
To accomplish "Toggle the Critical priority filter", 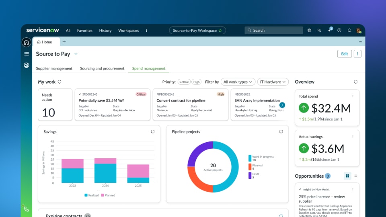I will tap(184, 82).
